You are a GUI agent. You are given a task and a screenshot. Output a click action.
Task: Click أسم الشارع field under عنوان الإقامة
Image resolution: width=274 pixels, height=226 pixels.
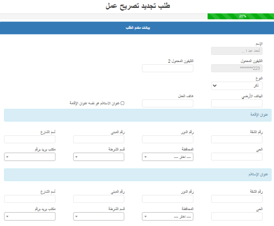click(30, 139)
